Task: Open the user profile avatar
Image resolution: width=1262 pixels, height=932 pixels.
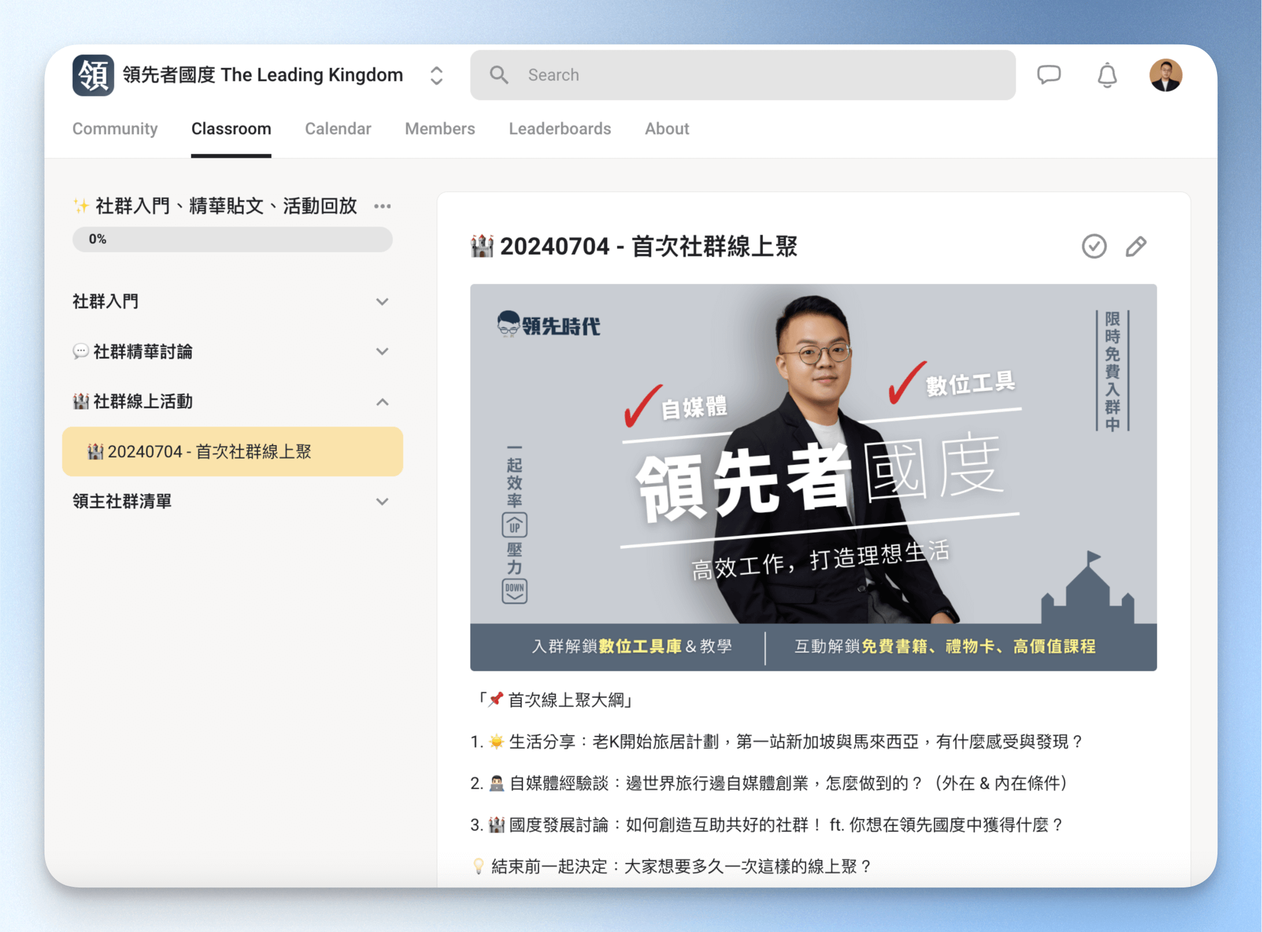Action: click(1165, 75)
